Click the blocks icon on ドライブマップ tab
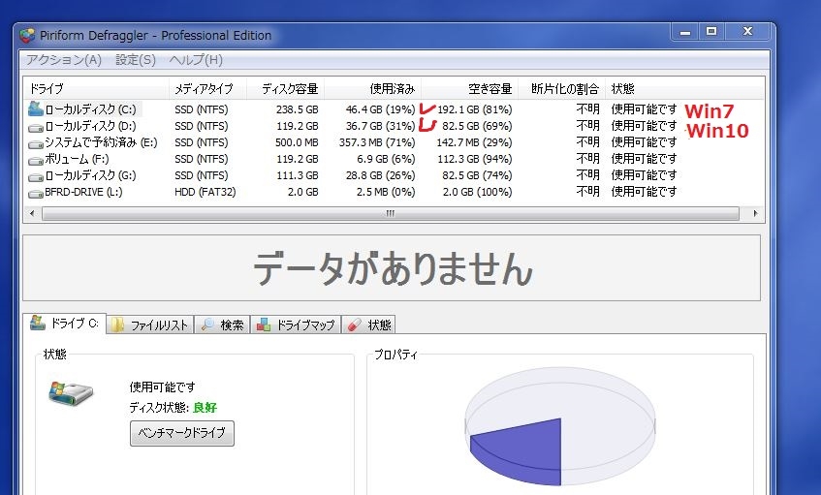 [x=264, y=325]
